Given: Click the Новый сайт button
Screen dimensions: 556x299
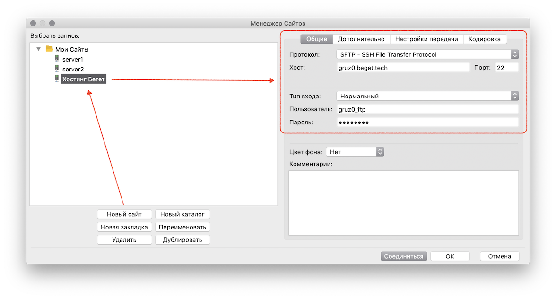Looking at the screenshot, I should [x=124, y=214].
